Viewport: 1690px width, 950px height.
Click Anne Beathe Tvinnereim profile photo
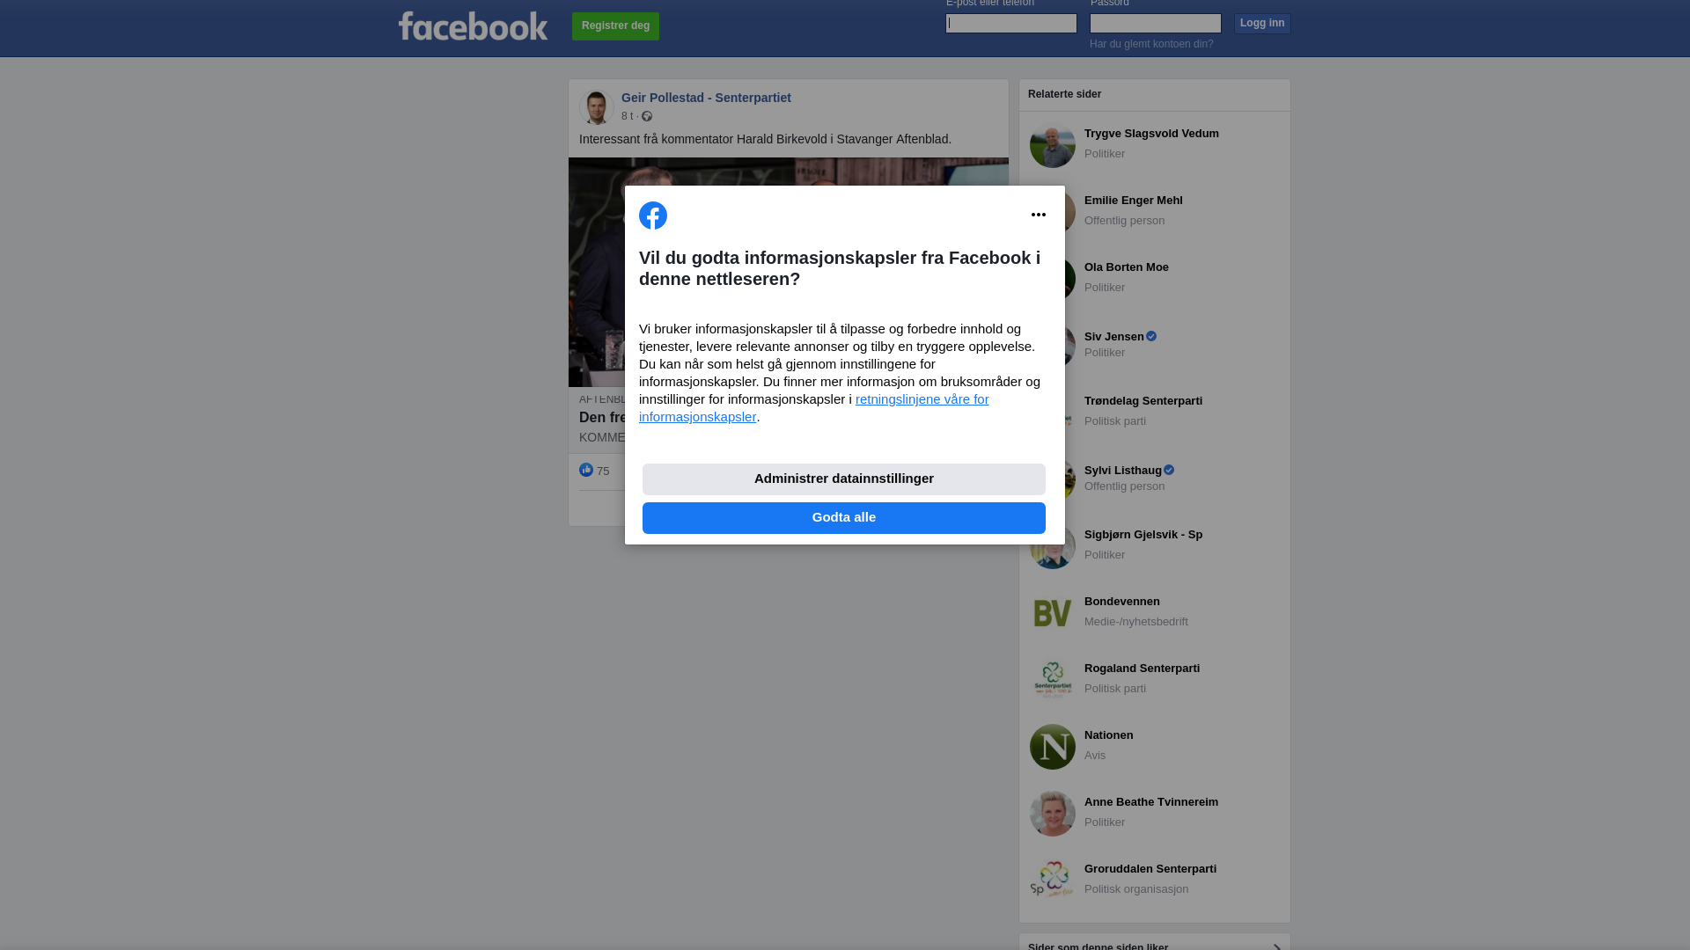click(1053, 814)
